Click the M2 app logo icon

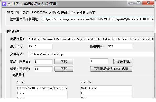[x=4, y=4]
